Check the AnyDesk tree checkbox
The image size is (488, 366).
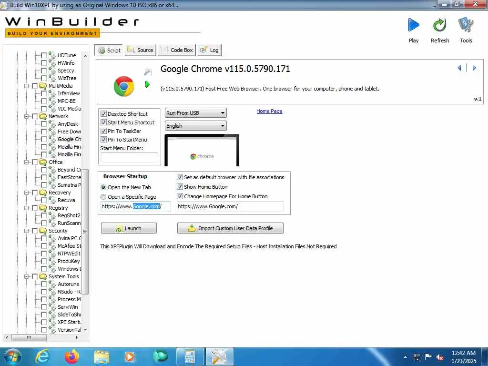[44, 124]
